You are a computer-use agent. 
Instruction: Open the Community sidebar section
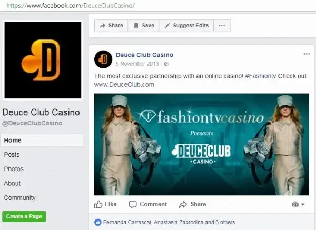(x=20, y=198)
